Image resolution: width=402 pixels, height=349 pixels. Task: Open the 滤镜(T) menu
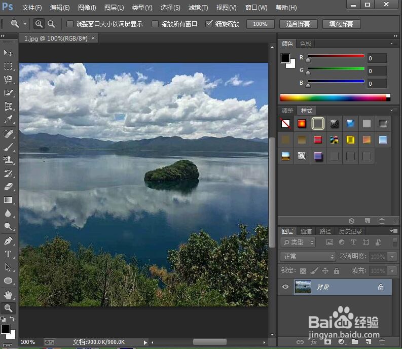tap(198, 8)
